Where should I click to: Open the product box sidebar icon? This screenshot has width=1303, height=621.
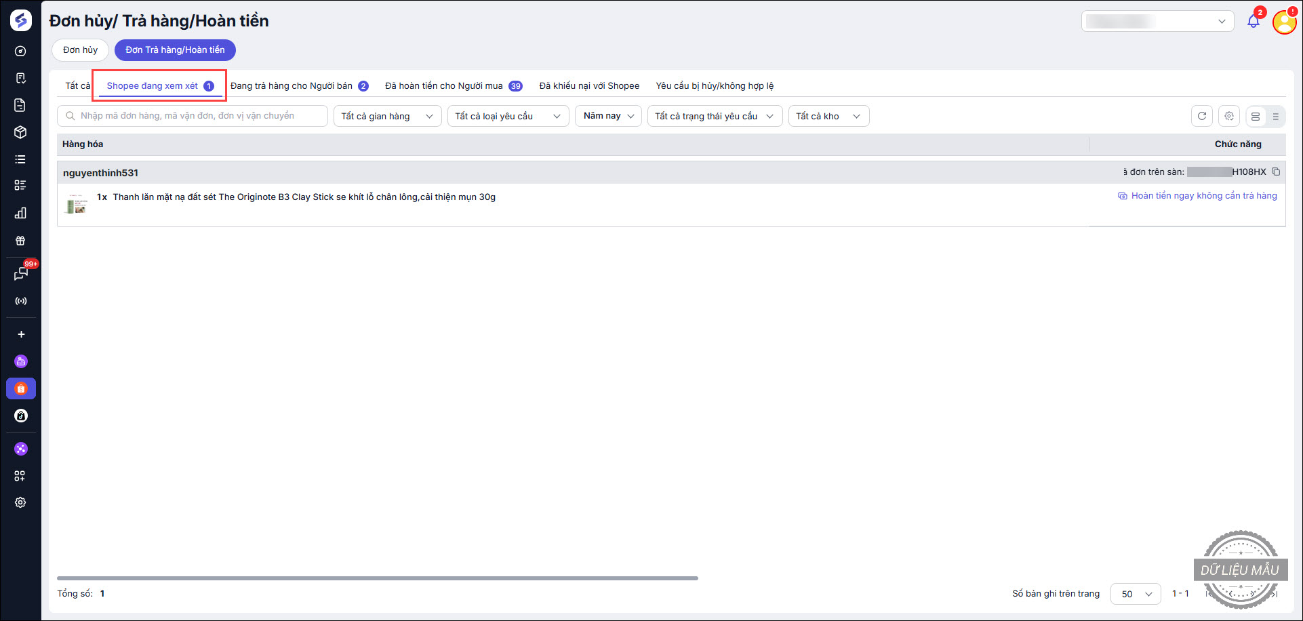(x=20, y=132)
